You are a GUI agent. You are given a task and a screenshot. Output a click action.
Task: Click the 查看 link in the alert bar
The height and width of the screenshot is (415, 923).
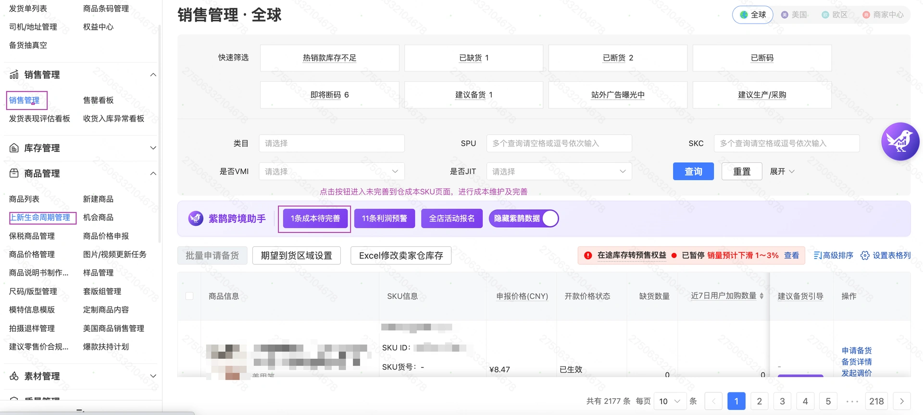[x=792, y=256]
